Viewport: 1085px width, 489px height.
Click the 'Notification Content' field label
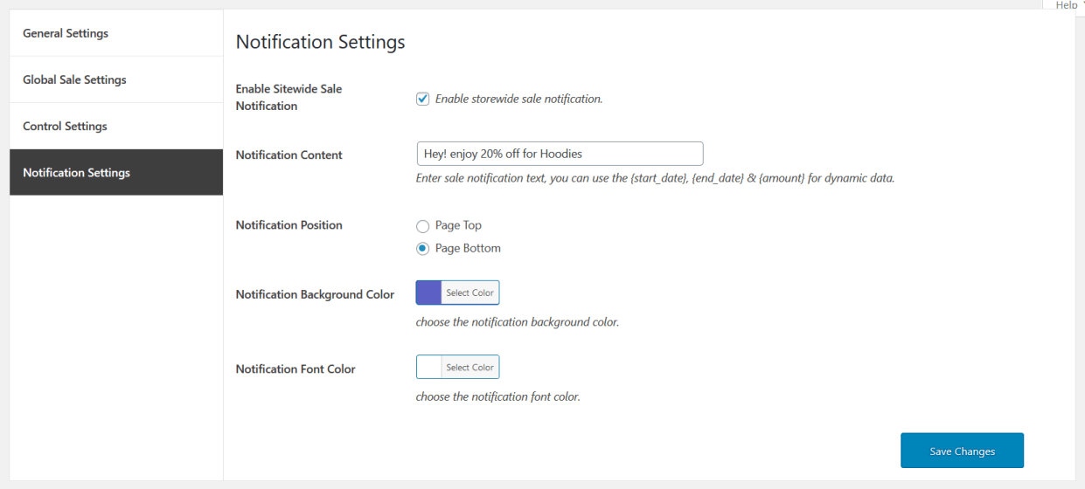(289, 155)
